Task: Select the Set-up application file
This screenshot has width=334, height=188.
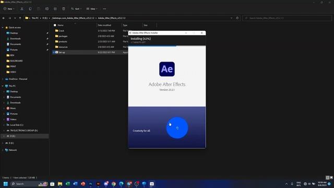Action: point(62,52)
